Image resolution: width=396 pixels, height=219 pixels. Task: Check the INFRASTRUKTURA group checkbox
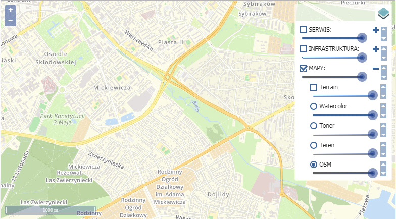[303, 48]
